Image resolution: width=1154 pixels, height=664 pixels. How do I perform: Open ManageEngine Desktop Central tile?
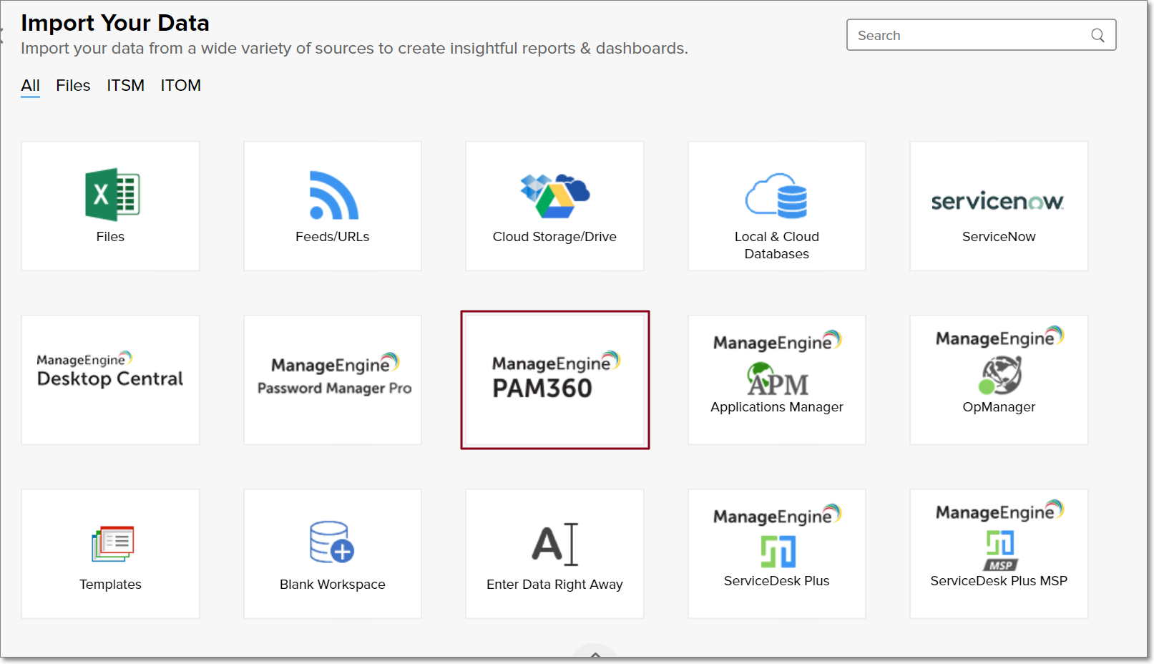[x=110, y=380]
